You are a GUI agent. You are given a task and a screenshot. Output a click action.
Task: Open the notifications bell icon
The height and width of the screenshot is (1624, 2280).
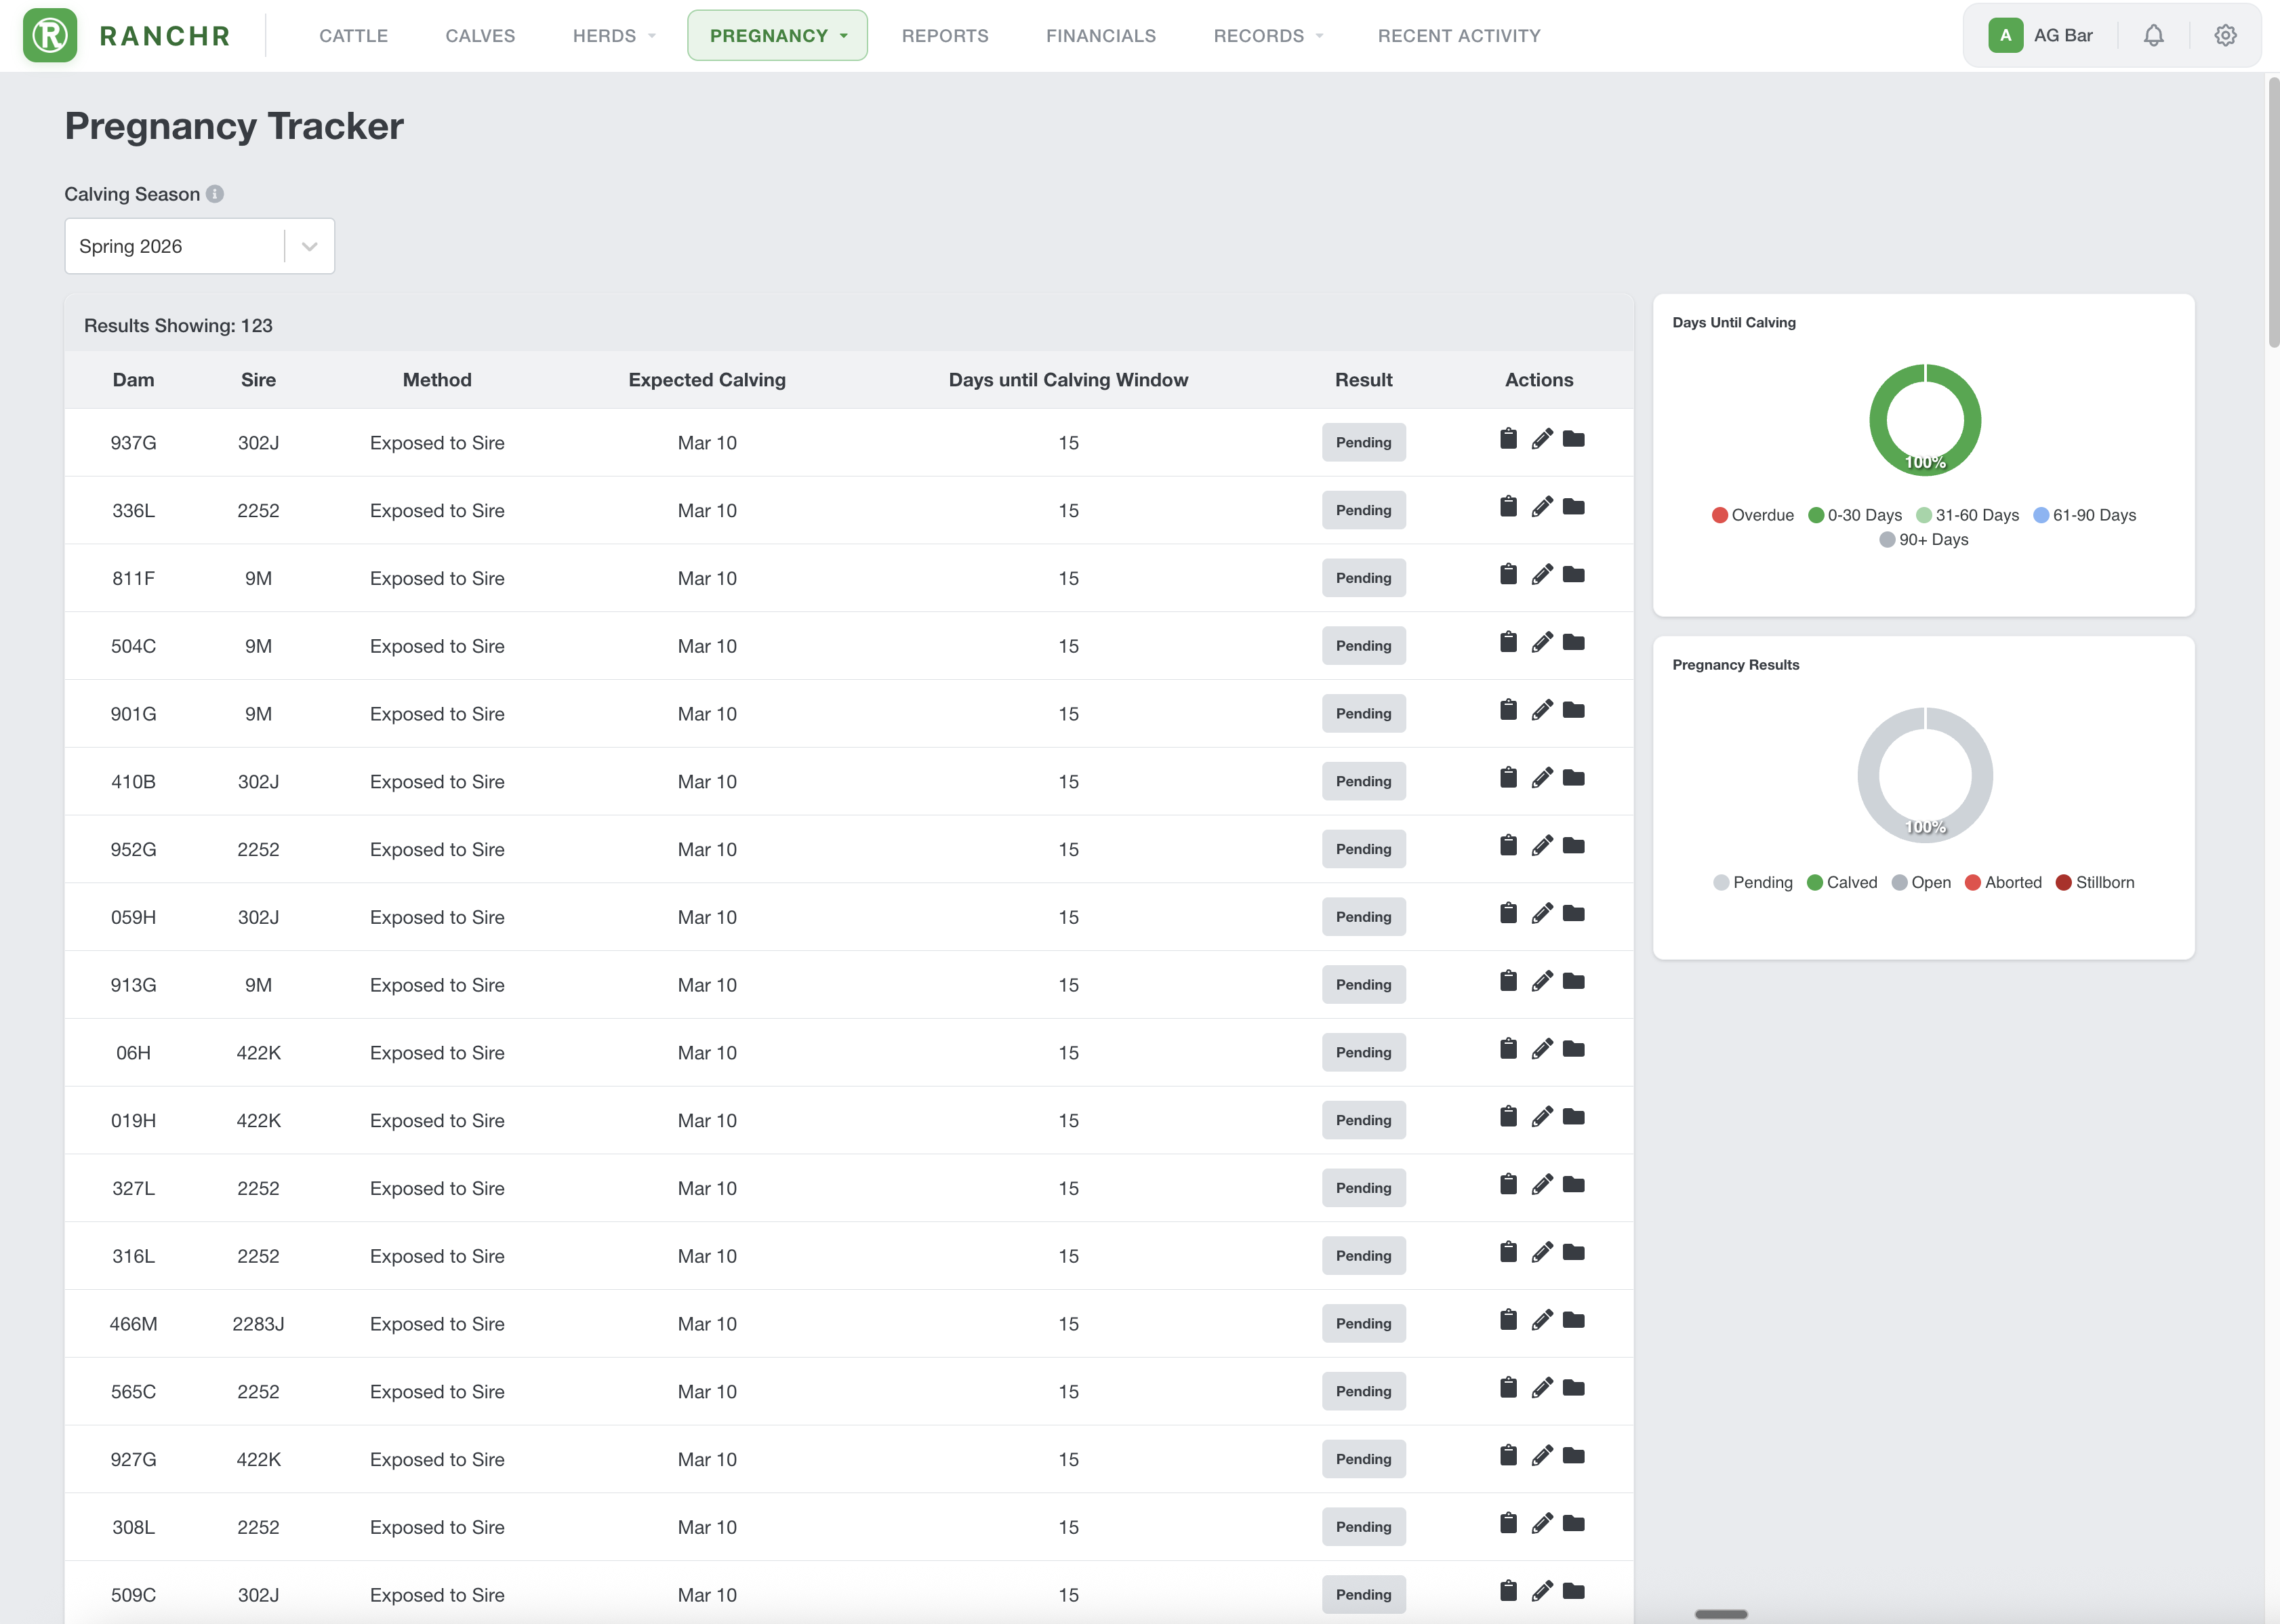pyautogui.click(x=2153, y=36)
